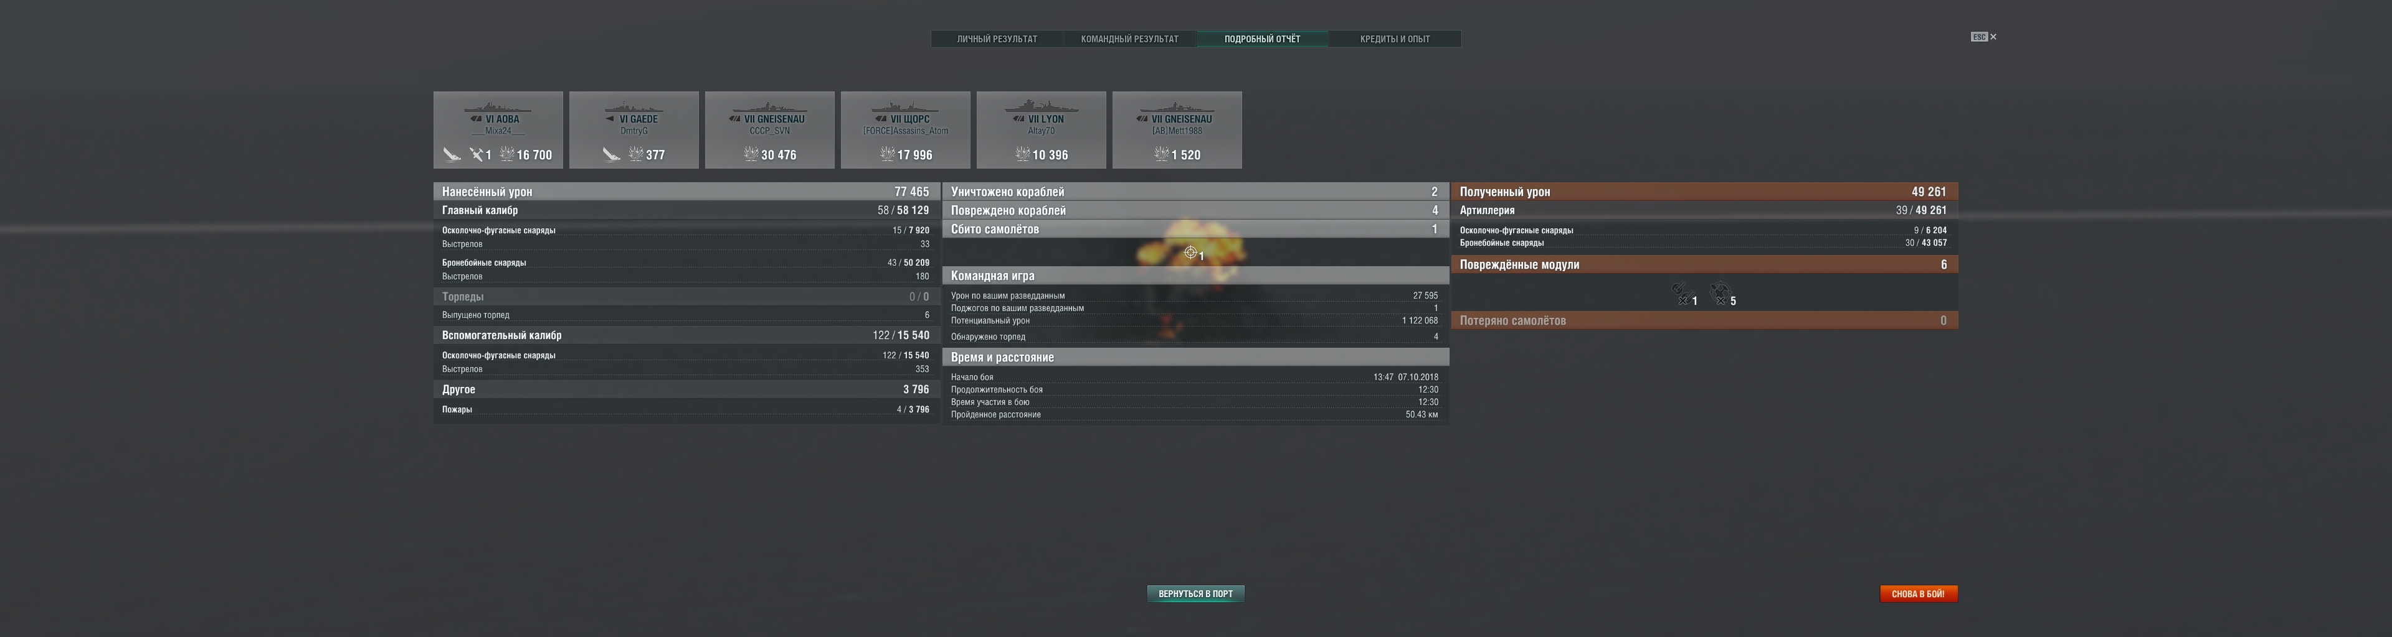Click the sunk ship icon on Aoba card

pos(451,155)
